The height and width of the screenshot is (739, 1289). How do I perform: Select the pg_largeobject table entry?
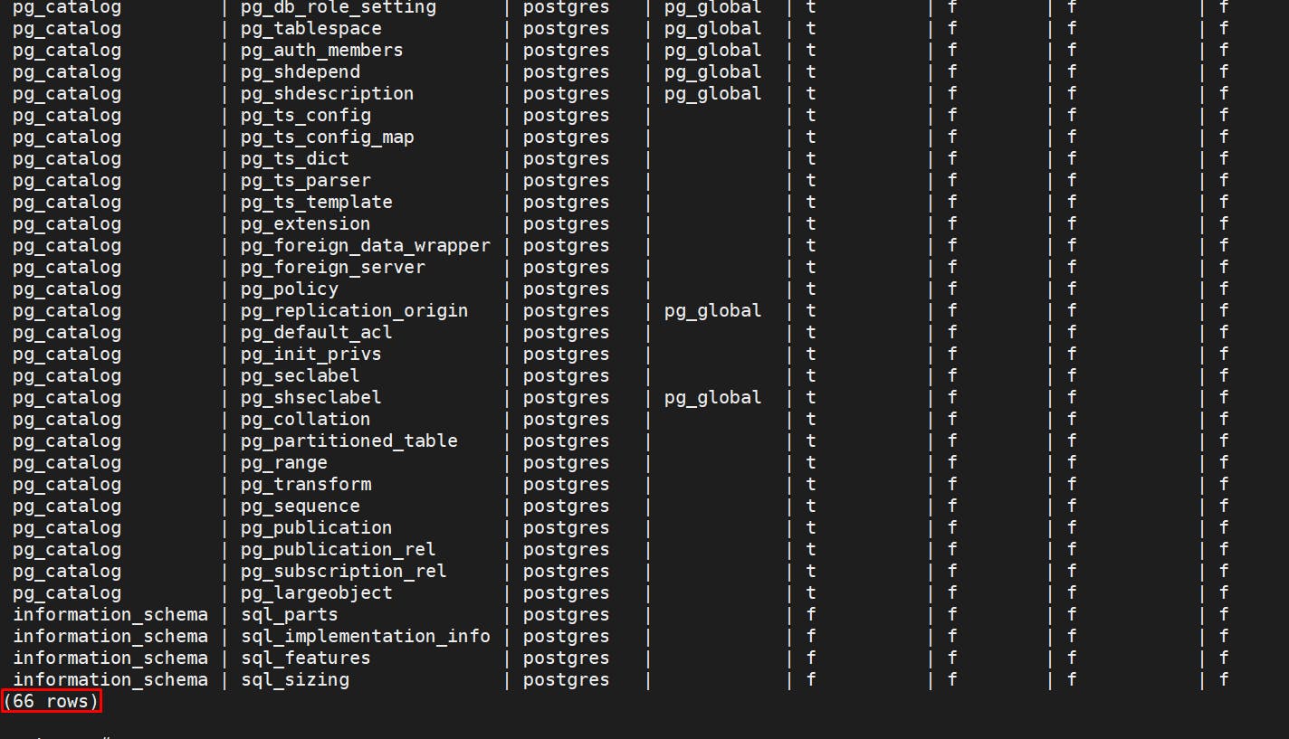pos(316,592)
